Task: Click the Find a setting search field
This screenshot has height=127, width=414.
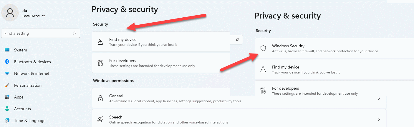Action: pos(41,33)
